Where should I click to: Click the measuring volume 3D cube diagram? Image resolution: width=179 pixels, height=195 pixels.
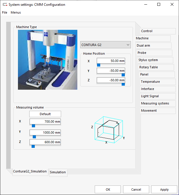tap(109, 130)
